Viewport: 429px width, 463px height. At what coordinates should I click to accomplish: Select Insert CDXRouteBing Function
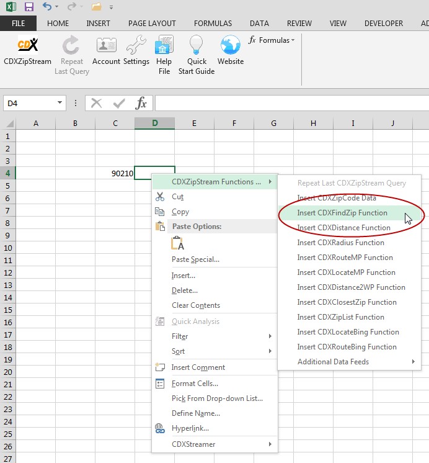pyautogui.click(x=349, y=347)
